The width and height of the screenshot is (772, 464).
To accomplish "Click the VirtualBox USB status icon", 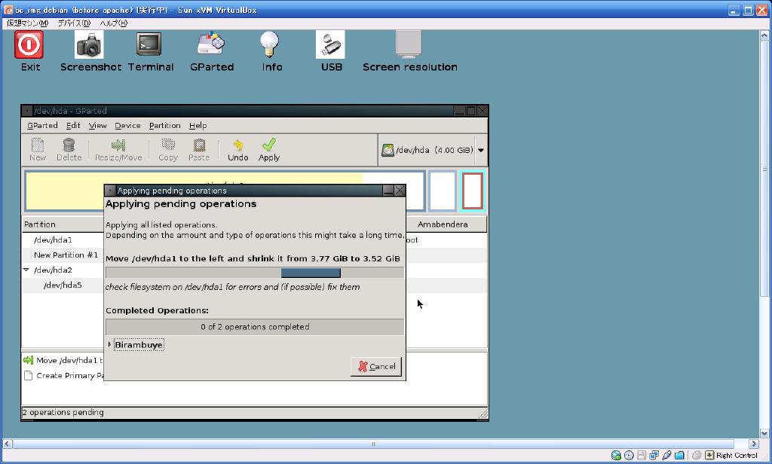I will pyautogui.click(x=666, y=456).
